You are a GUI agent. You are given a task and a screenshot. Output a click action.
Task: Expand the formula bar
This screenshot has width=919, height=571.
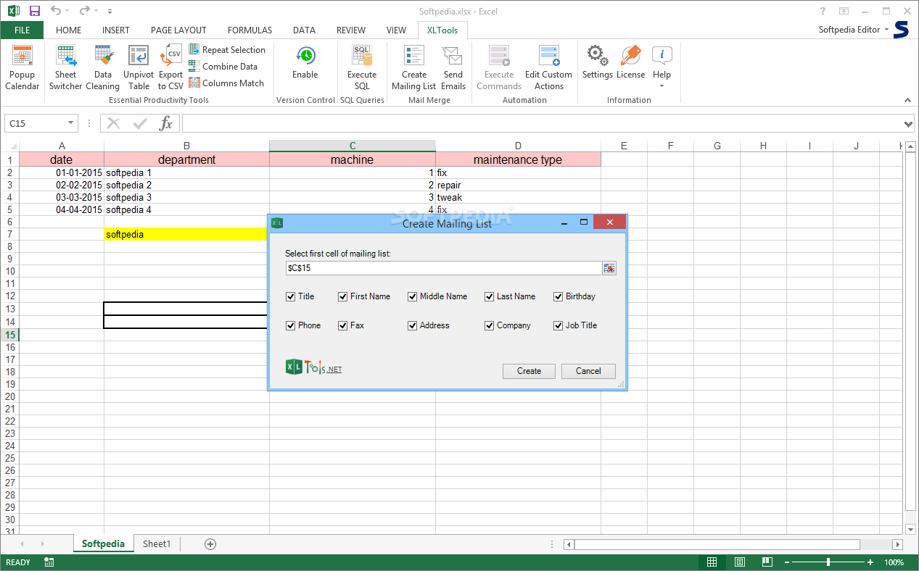point(910,124)
